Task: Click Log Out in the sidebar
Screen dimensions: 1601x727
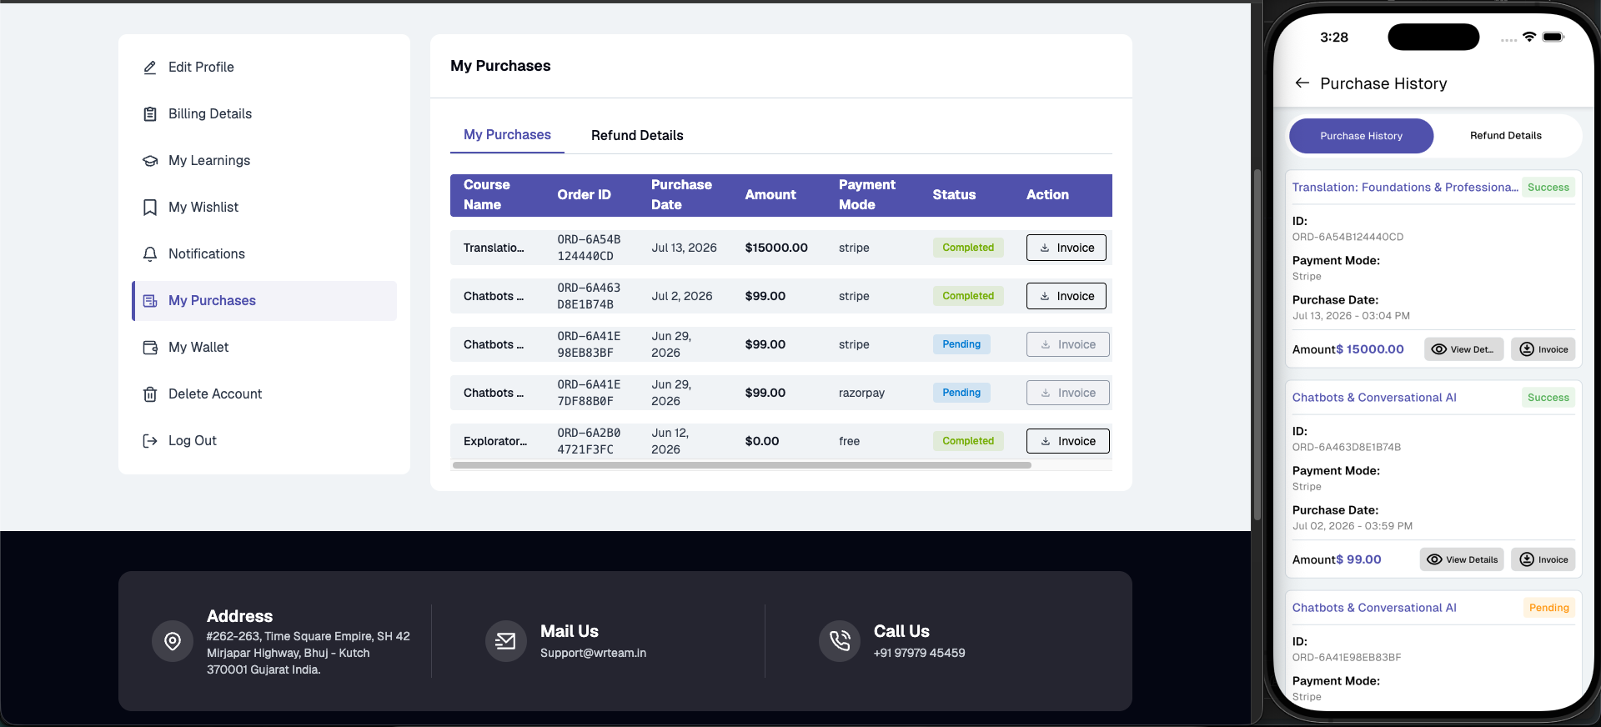Action: (264, 441)
